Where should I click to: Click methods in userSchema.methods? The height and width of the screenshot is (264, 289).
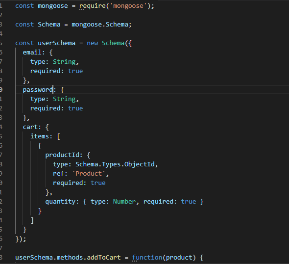pyautogui.click(x=70, y=257)
